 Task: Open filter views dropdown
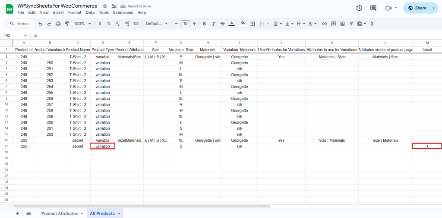pyautogui.click(x=361, y=24)
